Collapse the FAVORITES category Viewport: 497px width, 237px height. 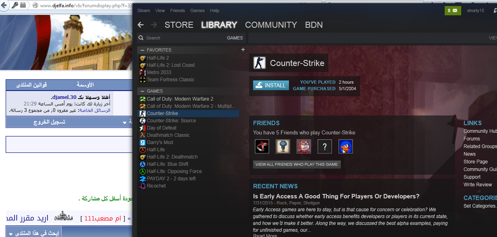pos(142,50)
